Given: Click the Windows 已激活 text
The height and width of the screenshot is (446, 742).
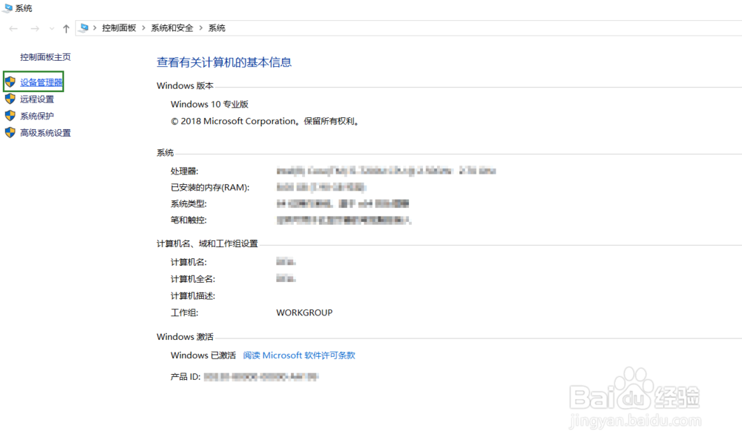Looking at the screenshot, I should point(203,355).
